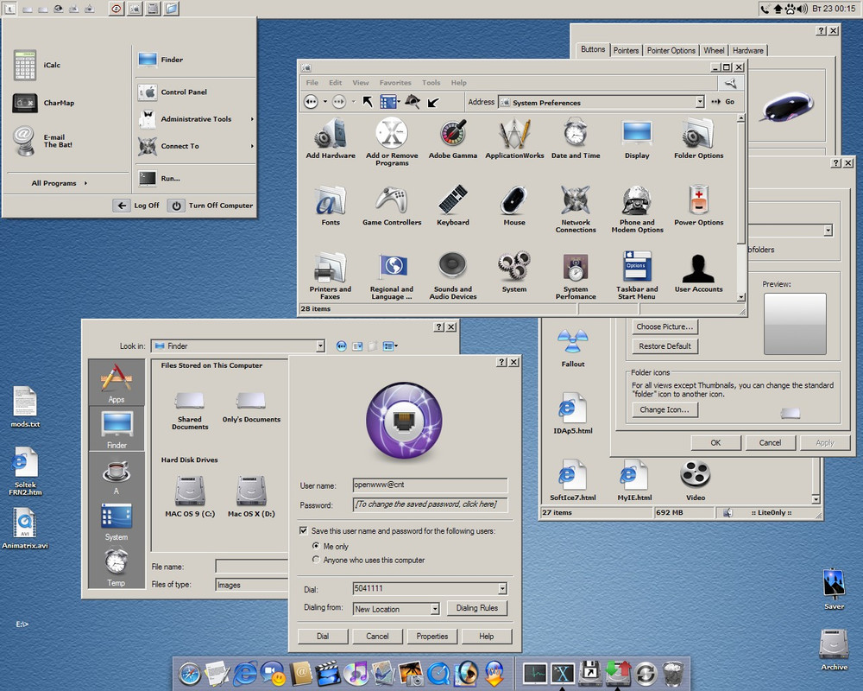Click the Go button in address bar
The image size is (863, 691).
pos(723,102)
